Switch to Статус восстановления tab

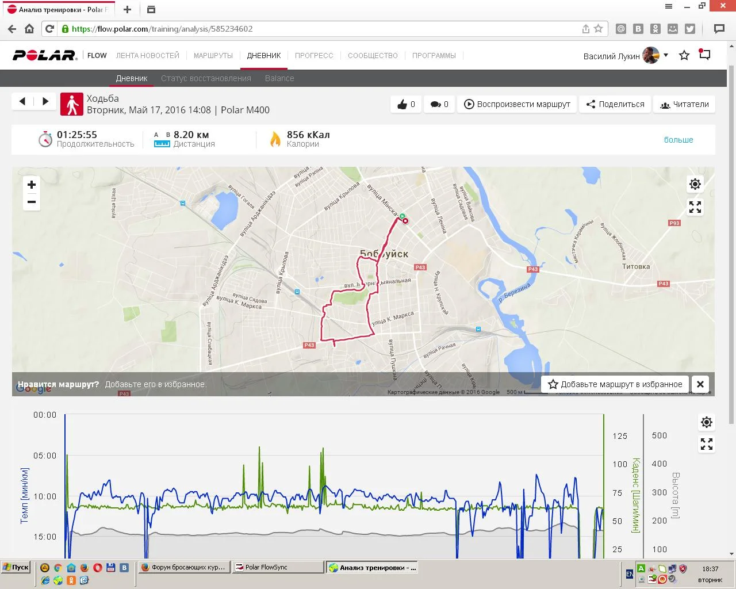pos(206,78)
